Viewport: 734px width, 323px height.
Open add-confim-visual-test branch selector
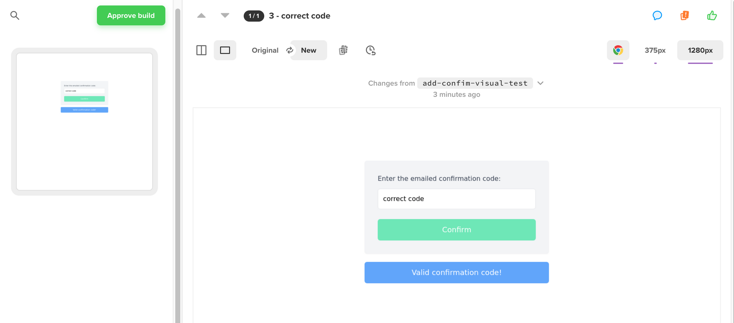(475, 83)
